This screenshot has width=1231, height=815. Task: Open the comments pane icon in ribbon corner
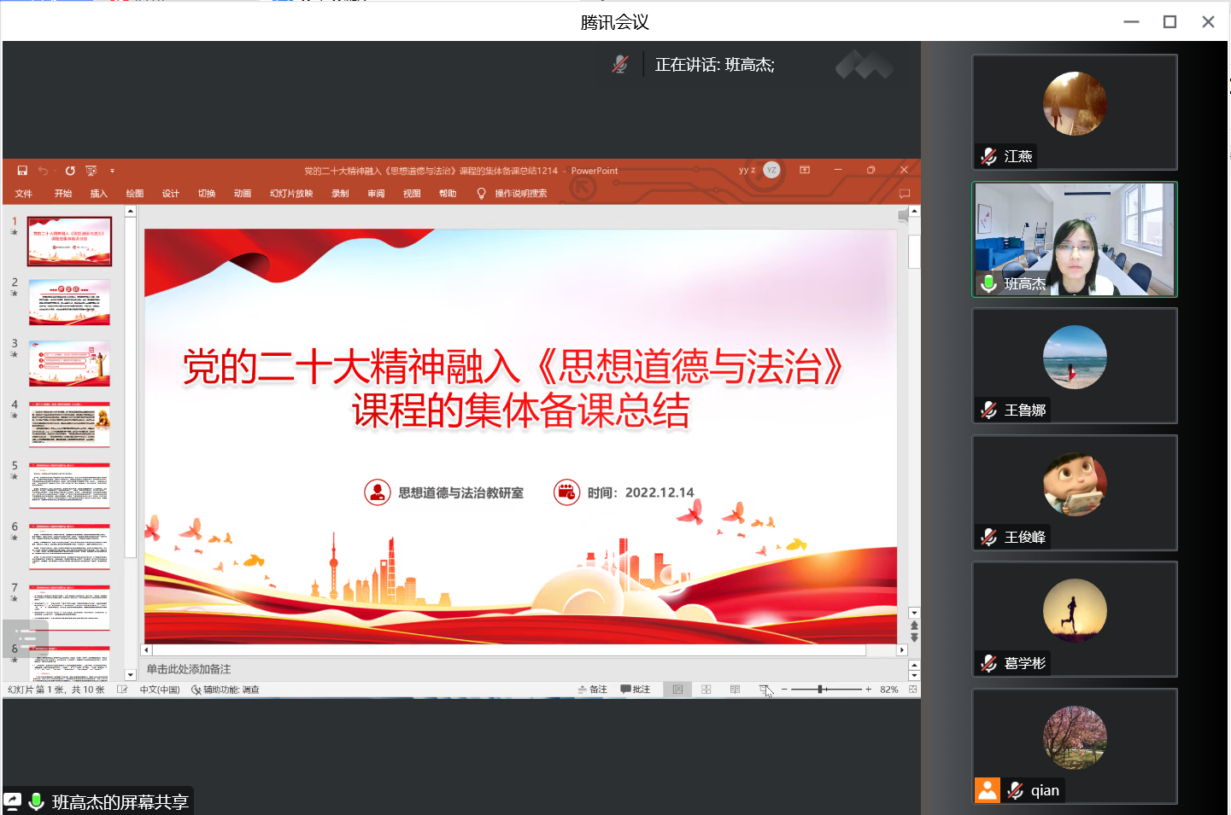[905, 194]
